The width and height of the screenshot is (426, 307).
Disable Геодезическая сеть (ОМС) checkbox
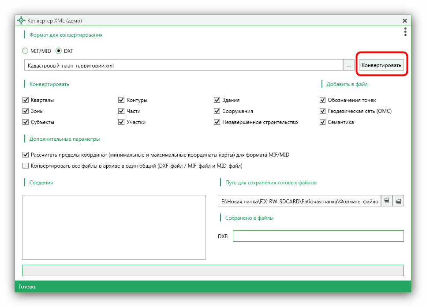tap(322, 111)
